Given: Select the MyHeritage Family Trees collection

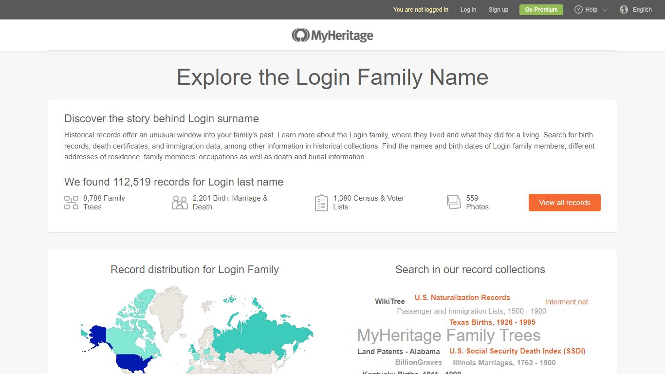Looking at the screenshot, I should [x=448, y=335].
